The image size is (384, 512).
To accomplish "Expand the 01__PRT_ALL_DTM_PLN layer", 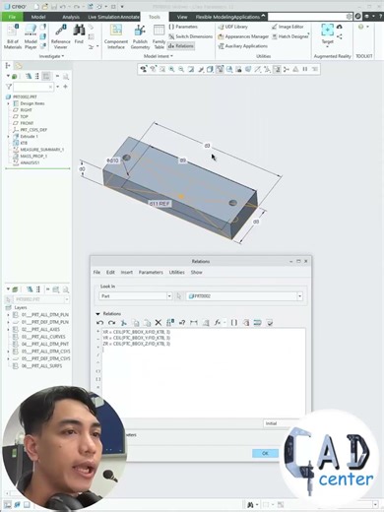I will (x=8, y=315).
